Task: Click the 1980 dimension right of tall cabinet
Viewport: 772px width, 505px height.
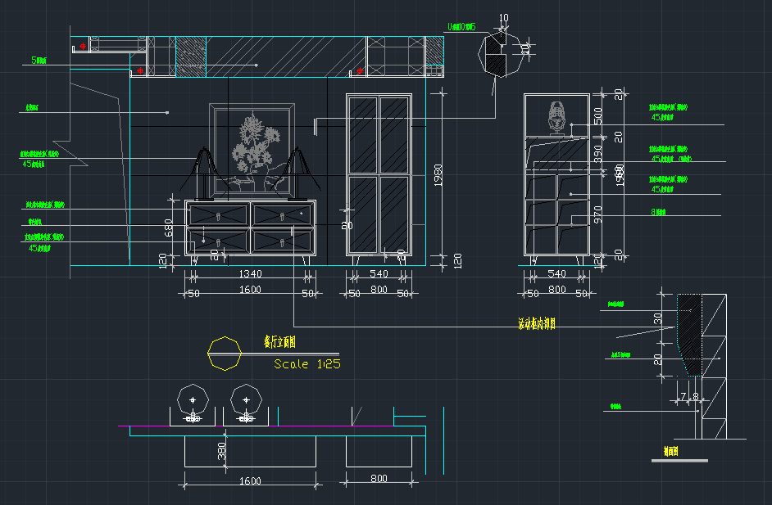Action: pyautogui.click(x=438, y=176)
